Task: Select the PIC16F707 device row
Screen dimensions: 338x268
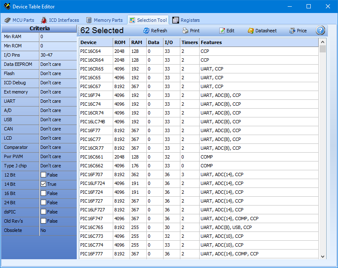Action: pyautogui.click(x=199, y=174)
